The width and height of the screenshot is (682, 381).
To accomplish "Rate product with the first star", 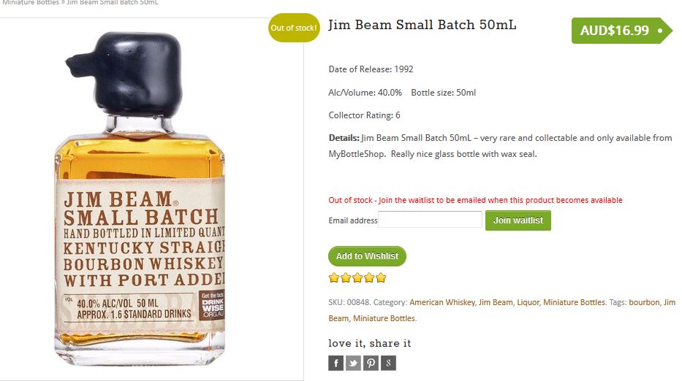I will click(334, 277).
